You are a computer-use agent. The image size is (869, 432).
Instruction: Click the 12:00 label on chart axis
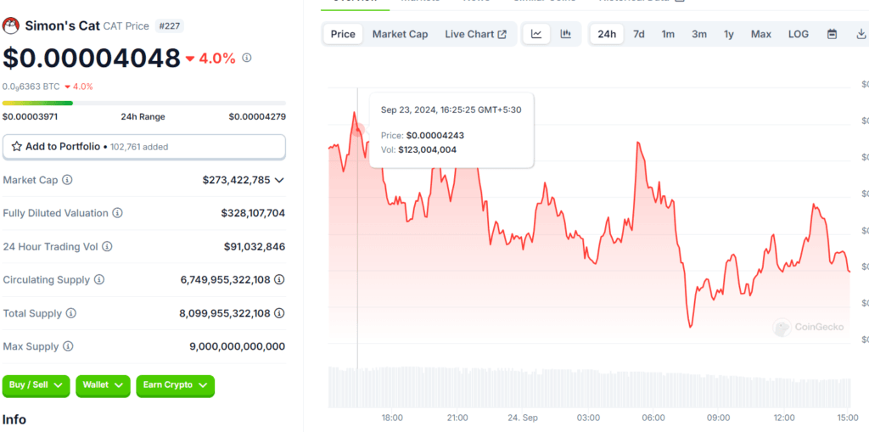point(783,418)
